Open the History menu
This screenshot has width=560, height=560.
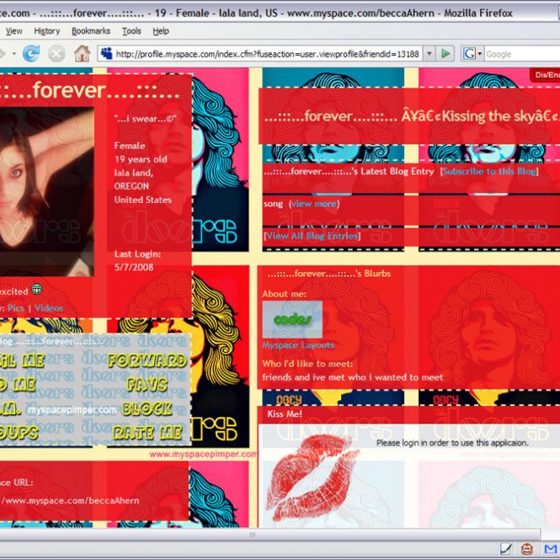(x=47, y=31)
